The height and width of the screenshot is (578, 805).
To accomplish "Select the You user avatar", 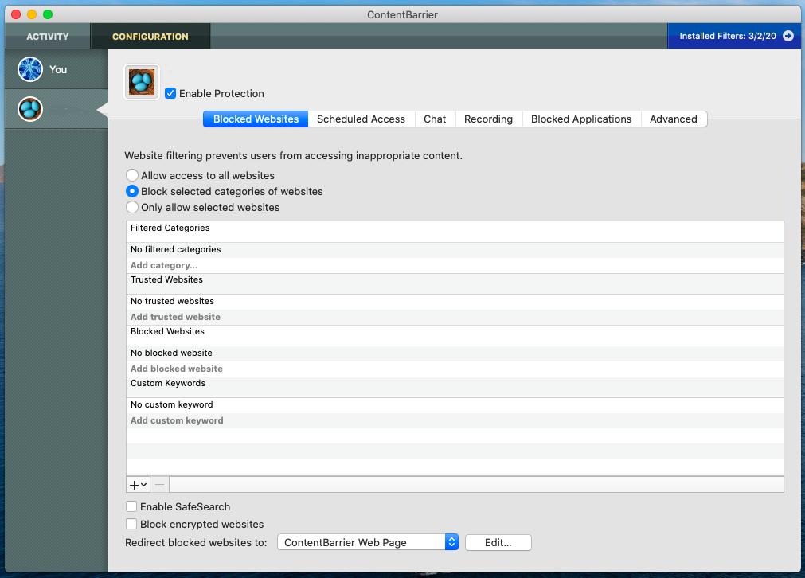I will 30,69.
